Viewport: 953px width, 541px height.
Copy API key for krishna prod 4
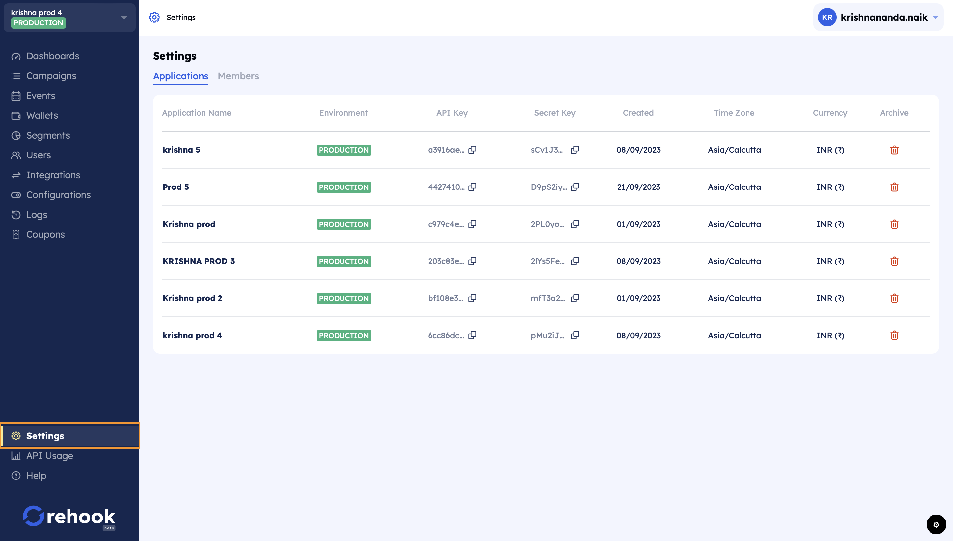click(x=472, y=335)
